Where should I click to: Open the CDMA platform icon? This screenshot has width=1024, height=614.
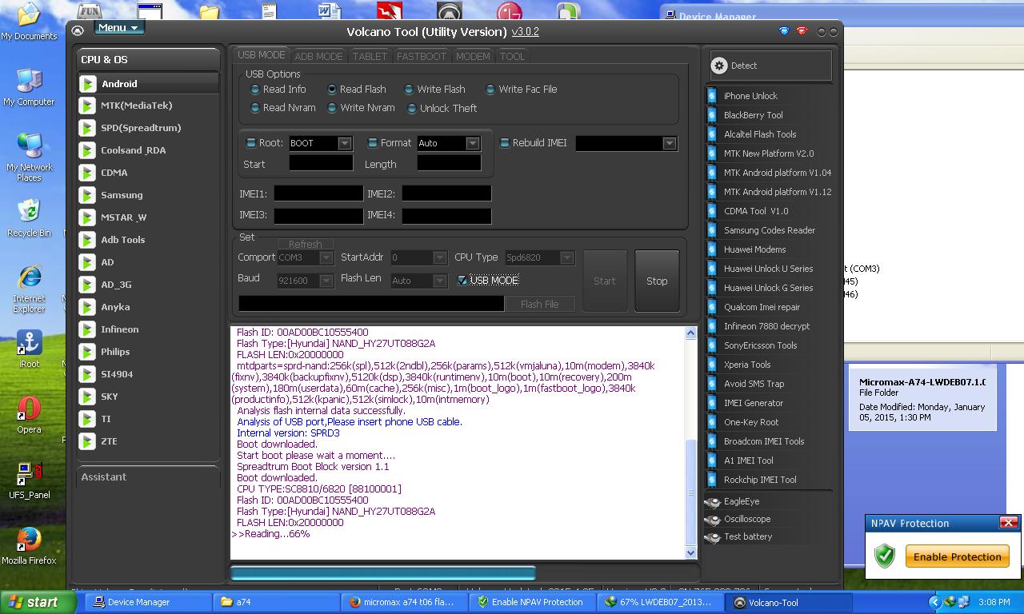87,173
